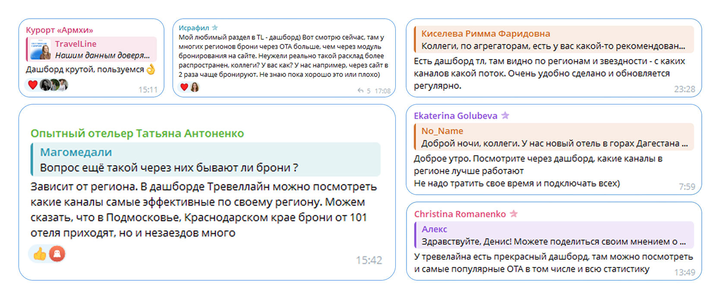725x299 pixels.
Task: Click text 'Дашборд крутой, пользуемся'
Action: [x=85, y=69]
